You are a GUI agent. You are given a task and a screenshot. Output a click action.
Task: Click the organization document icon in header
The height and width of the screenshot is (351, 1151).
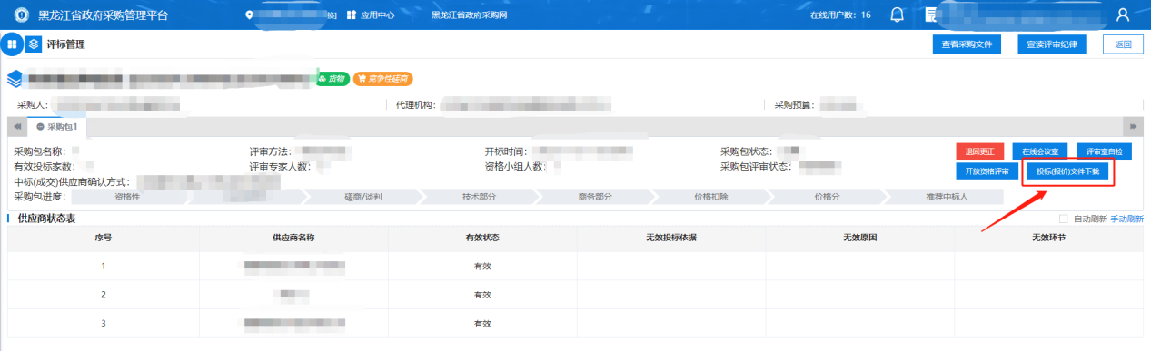coord(930,15)
